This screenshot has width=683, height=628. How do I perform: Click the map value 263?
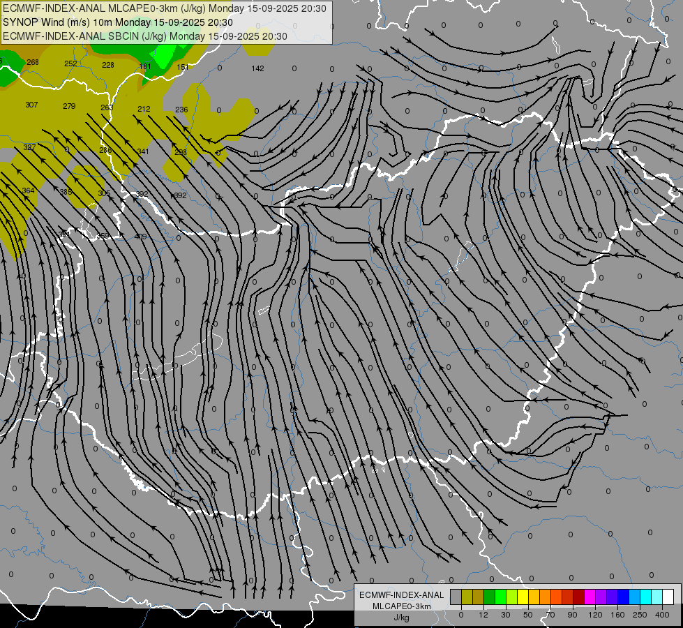(x=107, y=107)
